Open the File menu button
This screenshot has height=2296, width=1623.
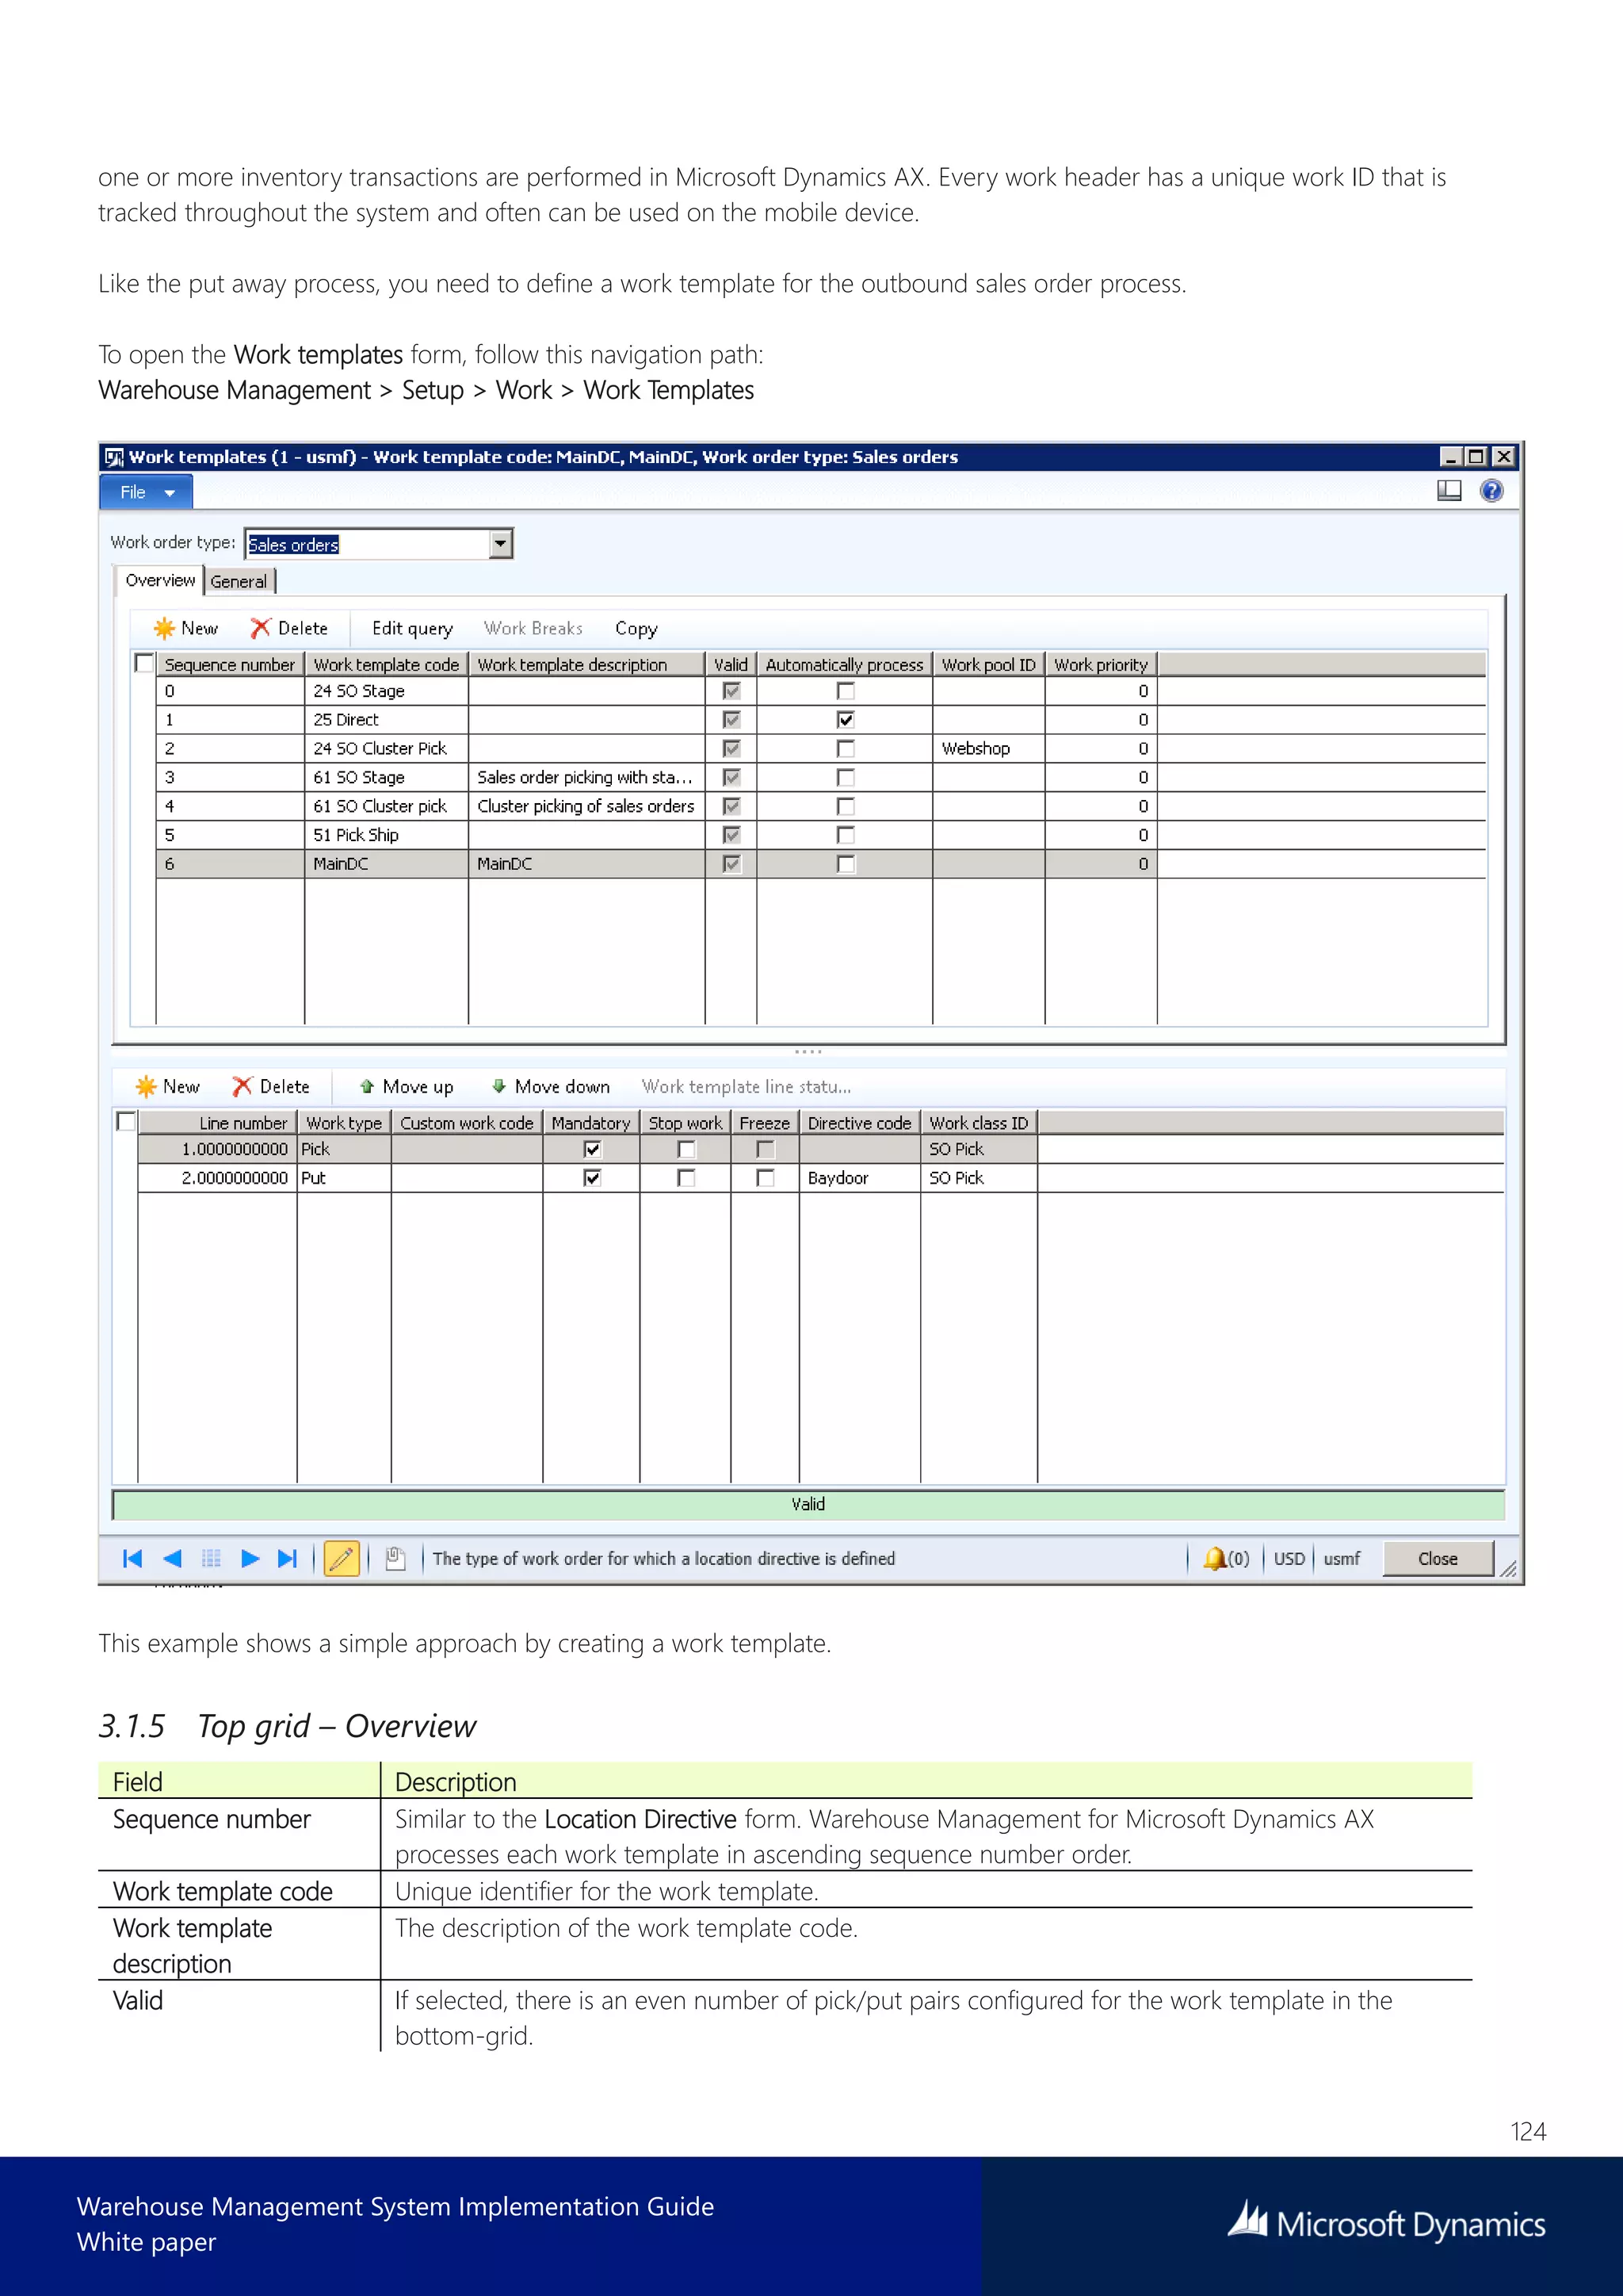146,492
